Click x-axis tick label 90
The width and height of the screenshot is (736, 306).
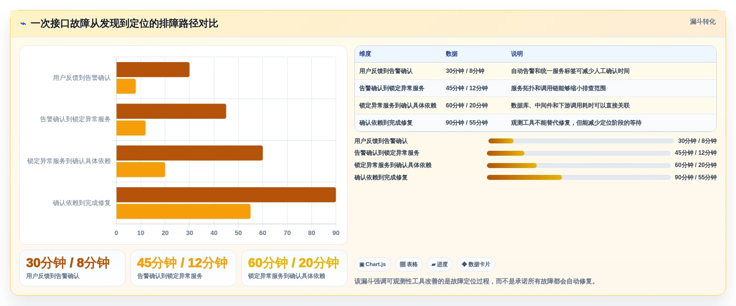(336, 233)
